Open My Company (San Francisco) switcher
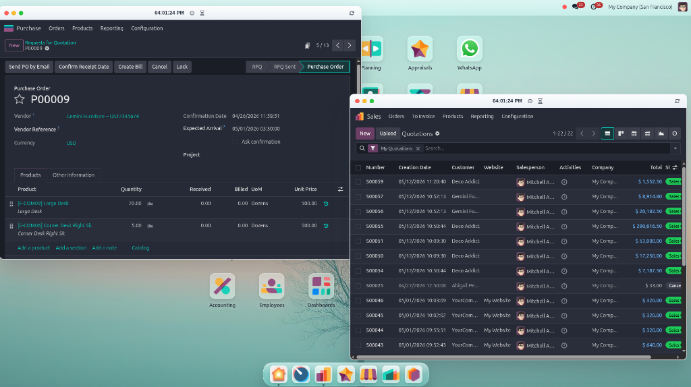 point(640,7)
